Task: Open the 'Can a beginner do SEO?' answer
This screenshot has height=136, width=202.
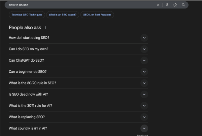Action: (144, 72)
